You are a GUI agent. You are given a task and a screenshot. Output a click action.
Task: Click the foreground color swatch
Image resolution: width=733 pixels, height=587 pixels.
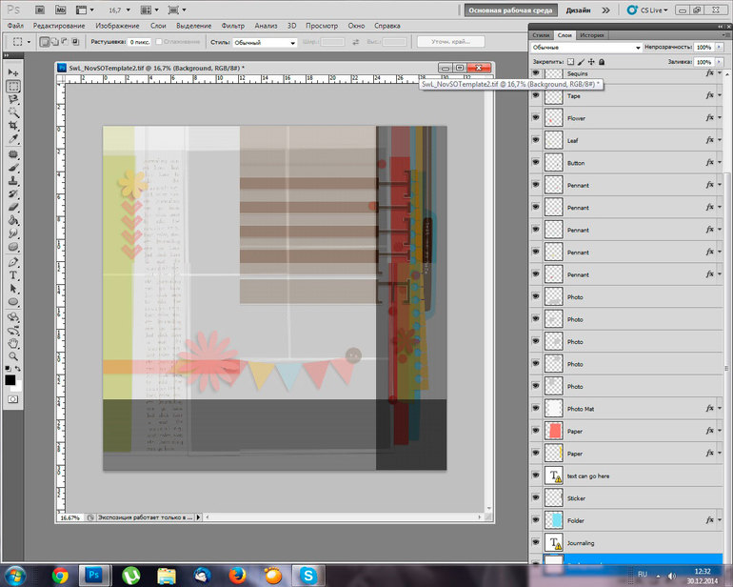10,378
